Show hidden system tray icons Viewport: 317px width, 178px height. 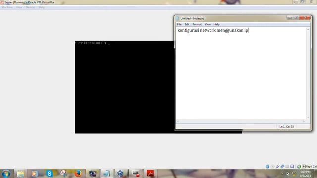[x=282, y=174]
